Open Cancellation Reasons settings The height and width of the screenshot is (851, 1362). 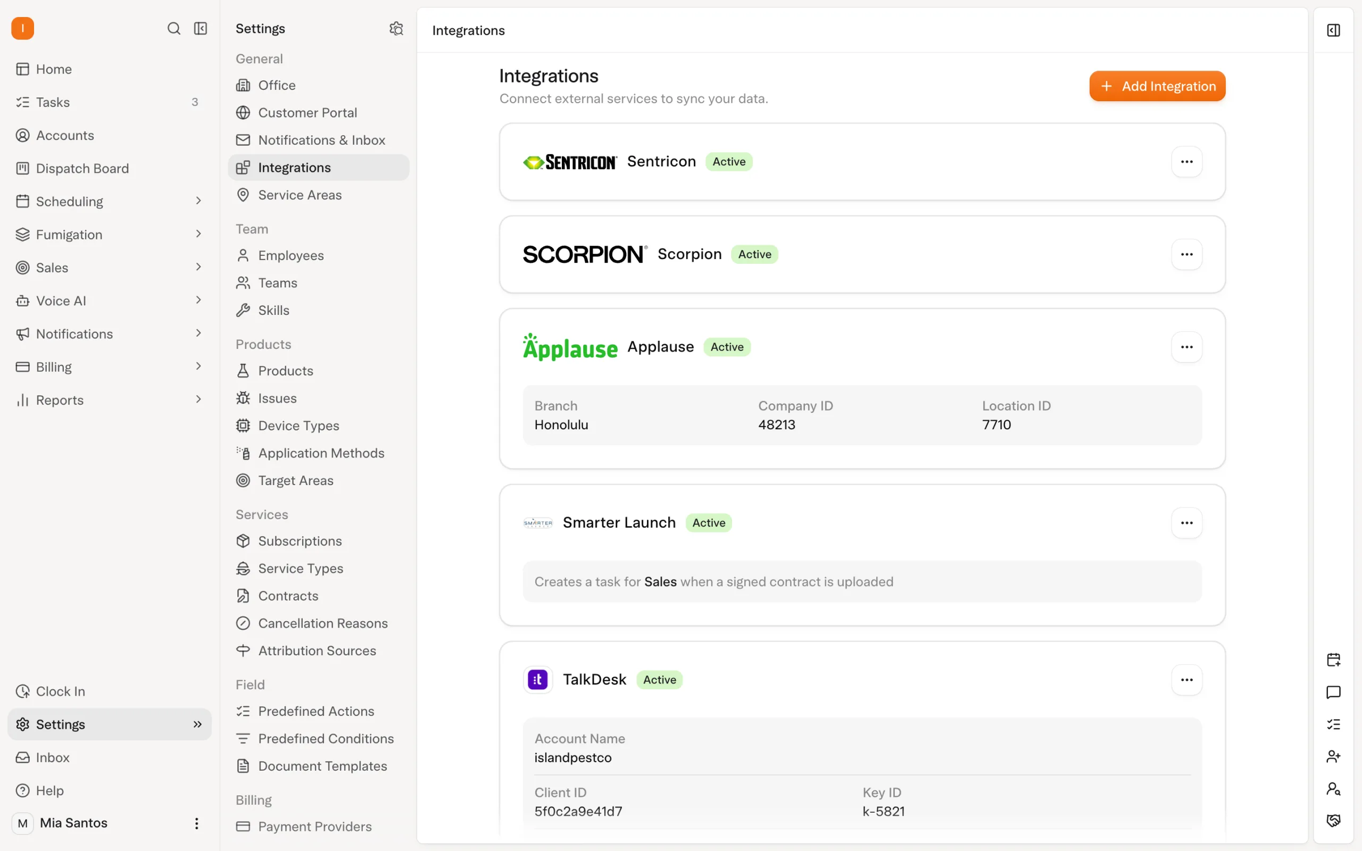click(x=319, y=623)
